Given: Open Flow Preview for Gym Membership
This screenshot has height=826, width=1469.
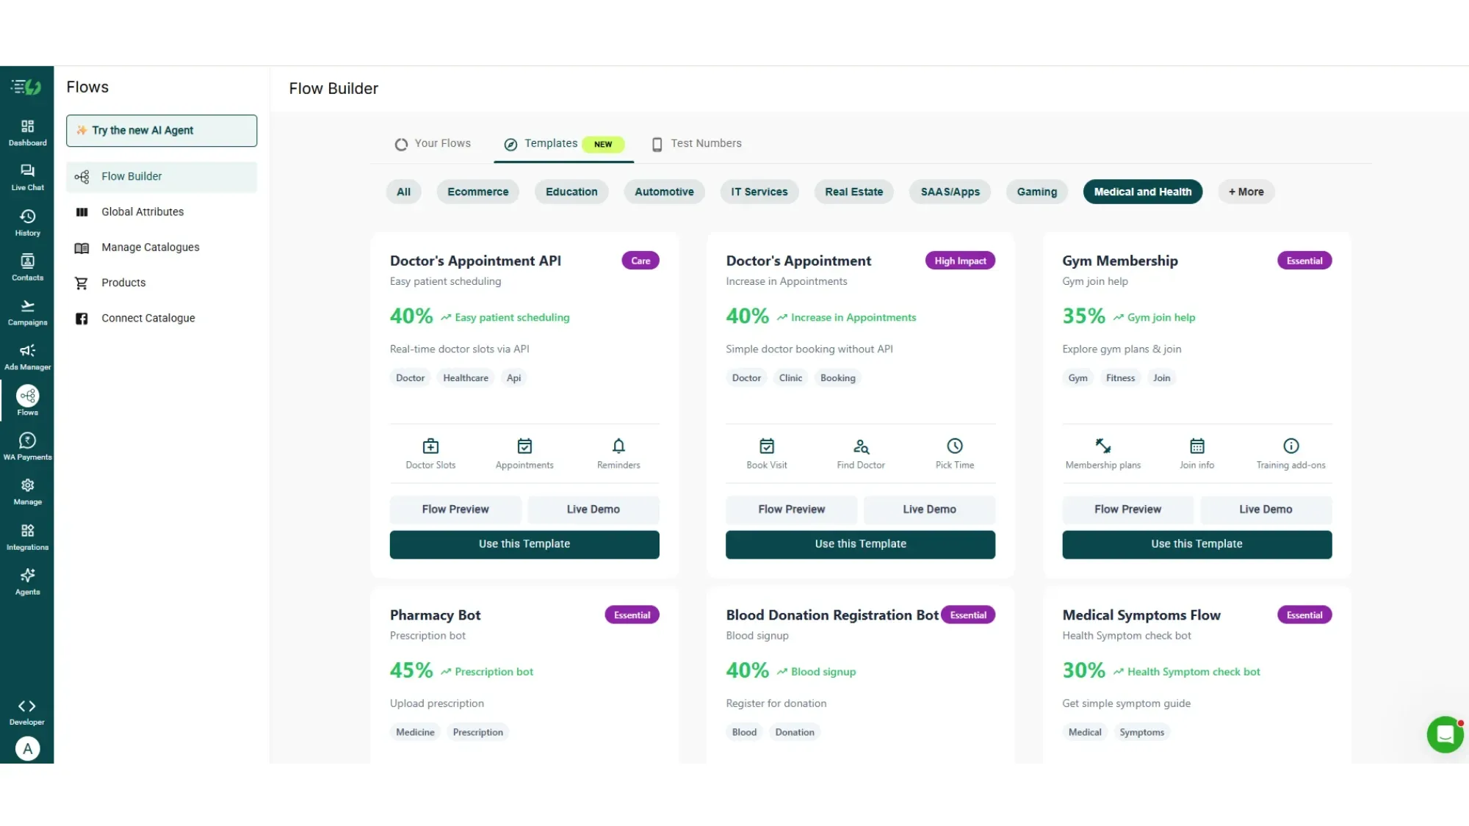Looking at the screenshot, I should pyautogui.click(x=1128, y=510).
